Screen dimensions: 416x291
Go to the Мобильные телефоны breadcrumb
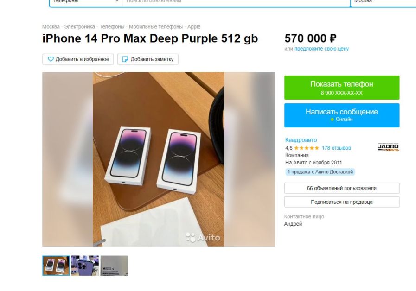156,27
